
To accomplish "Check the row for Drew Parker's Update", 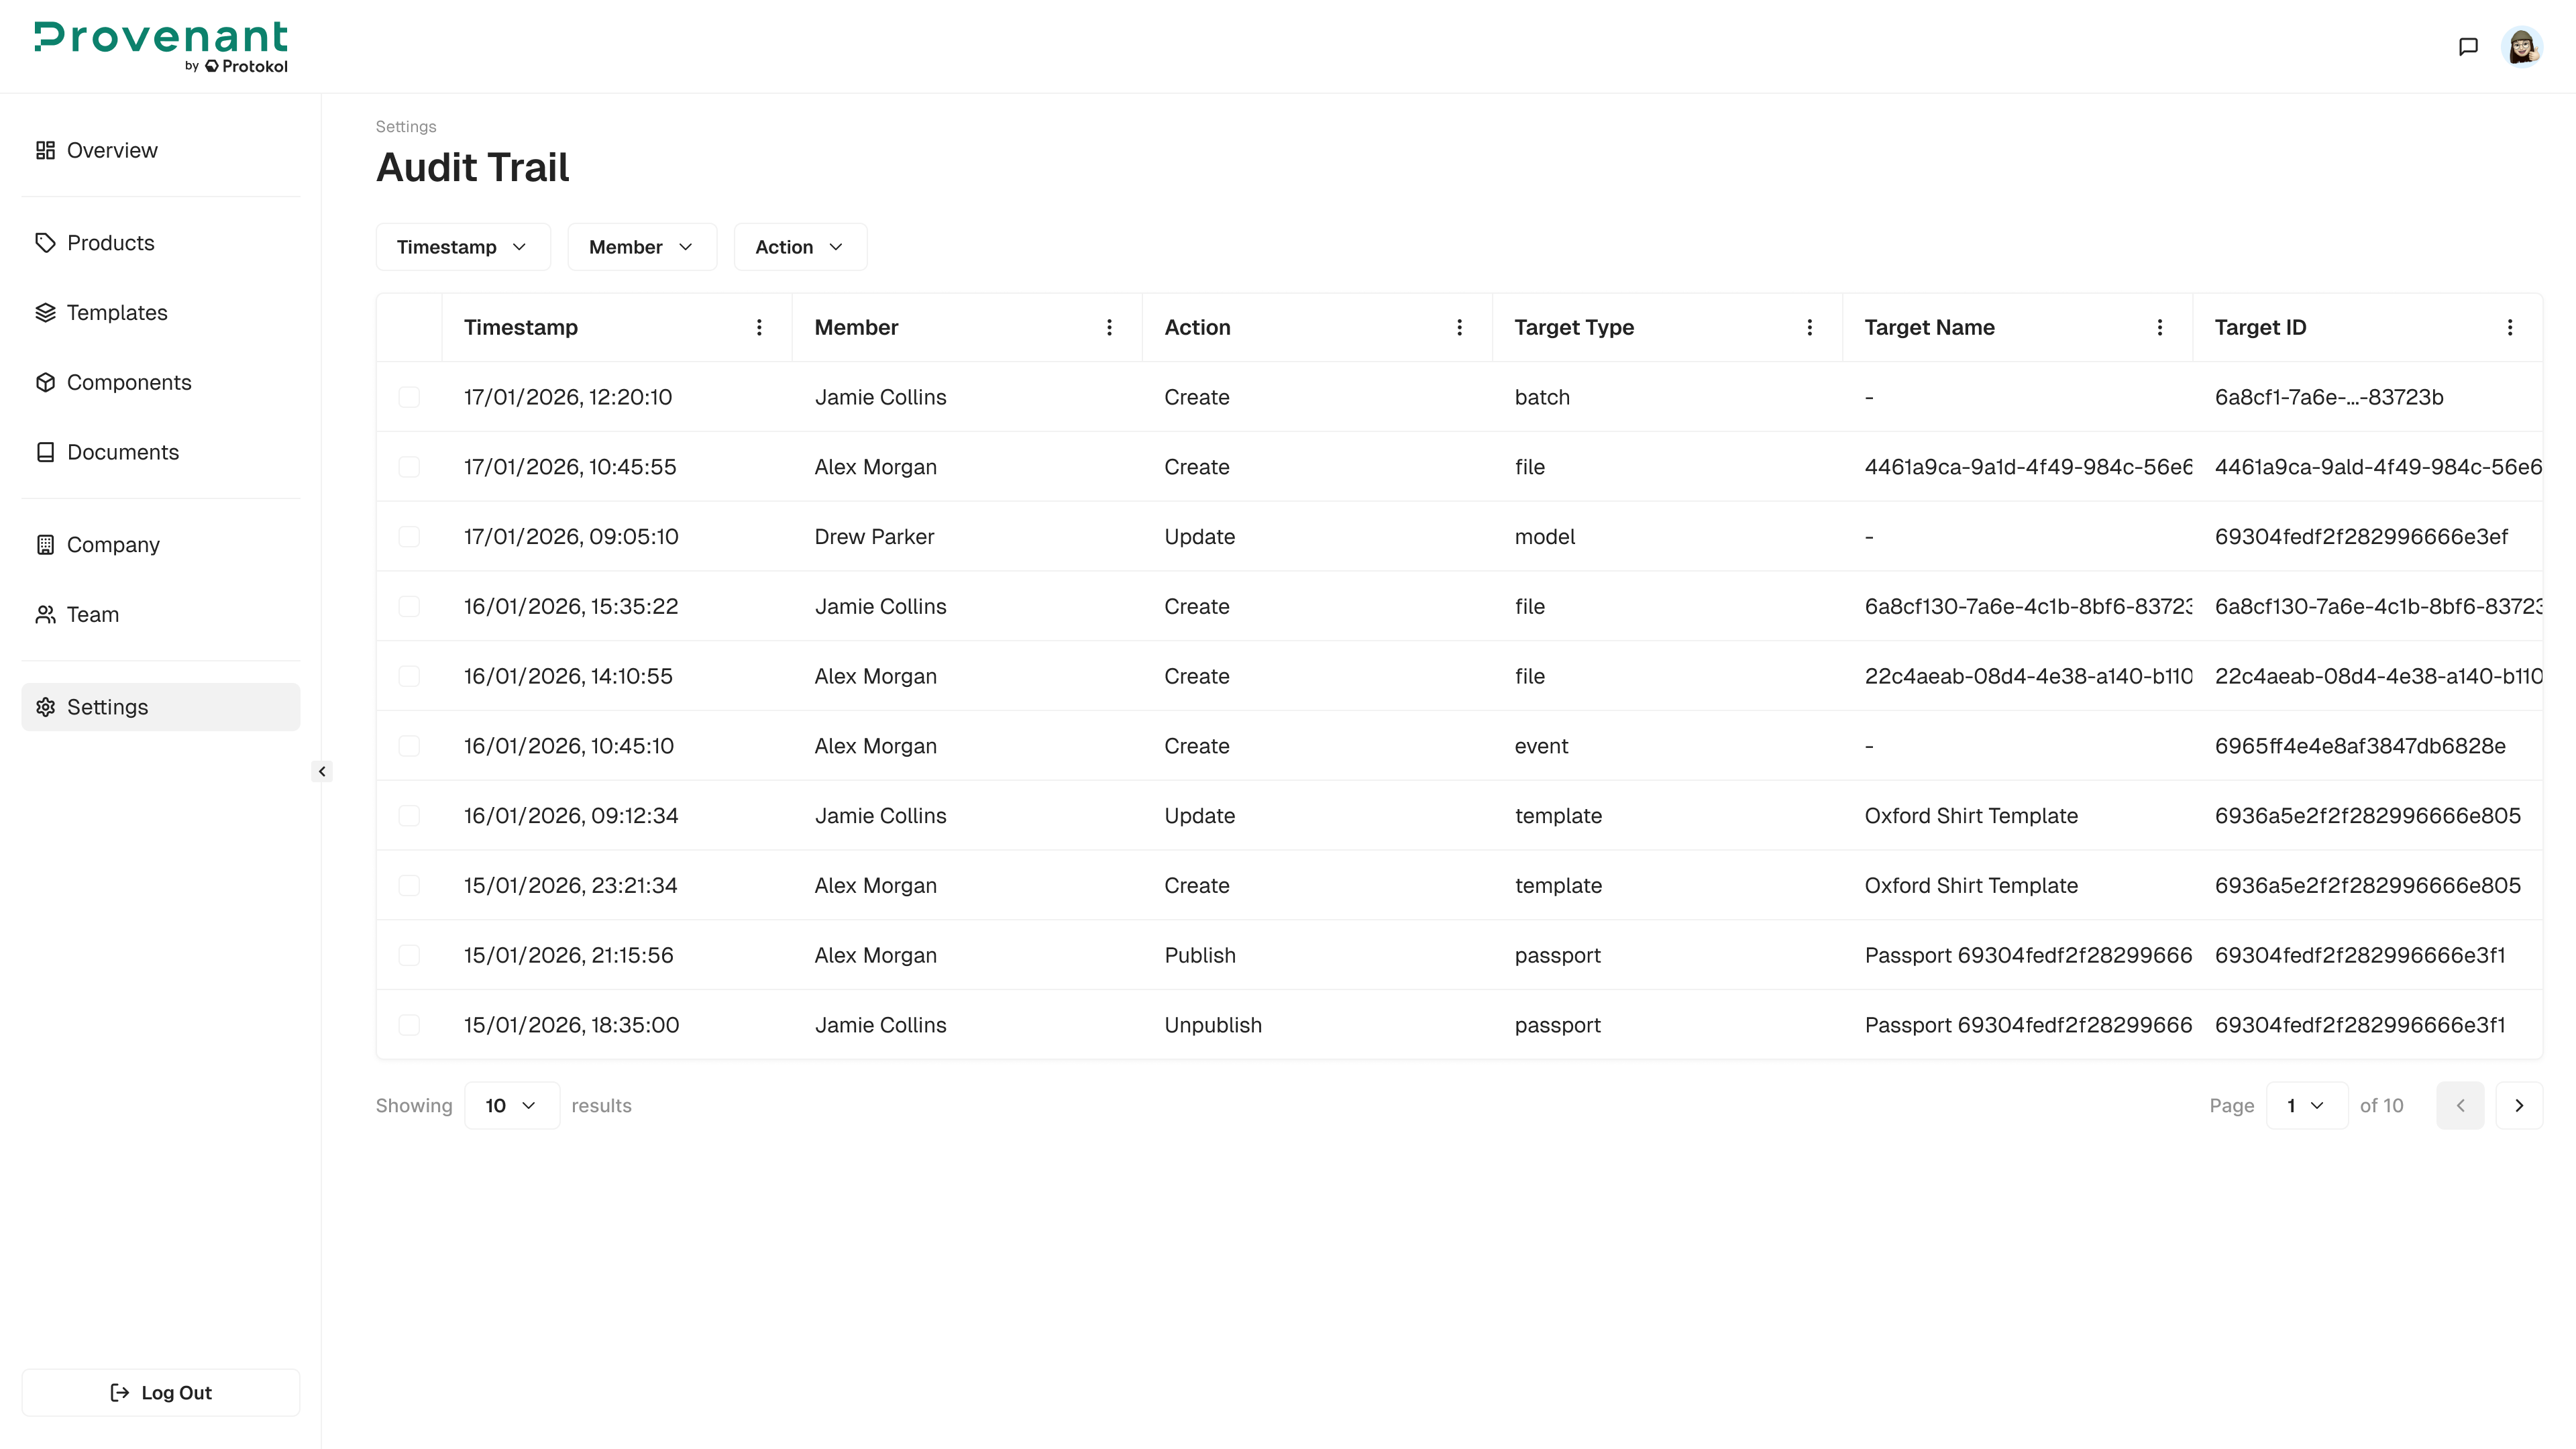I will pyautogui.click(x=409, y=536).
